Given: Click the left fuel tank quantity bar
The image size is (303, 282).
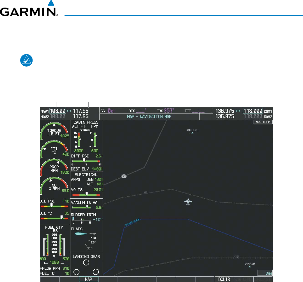Looking at the screenshot, I should tap(47, 245).
